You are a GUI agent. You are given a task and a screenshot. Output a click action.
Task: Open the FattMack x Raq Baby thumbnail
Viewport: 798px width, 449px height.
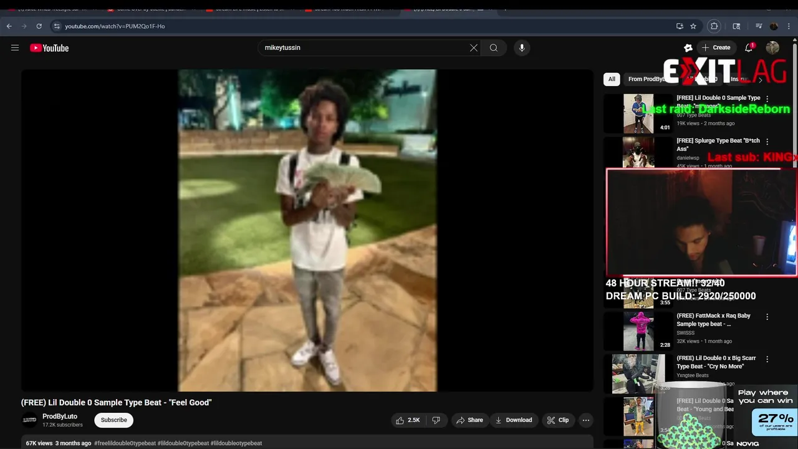coord(638,331)
